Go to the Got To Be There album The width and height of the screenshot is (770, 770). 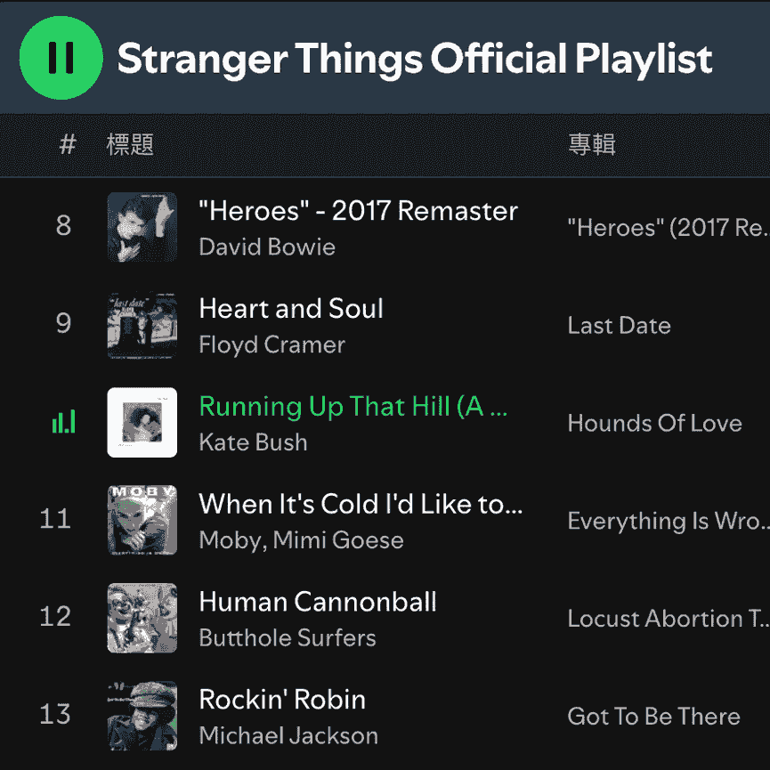pyautogui.click(x=653, y=717)
